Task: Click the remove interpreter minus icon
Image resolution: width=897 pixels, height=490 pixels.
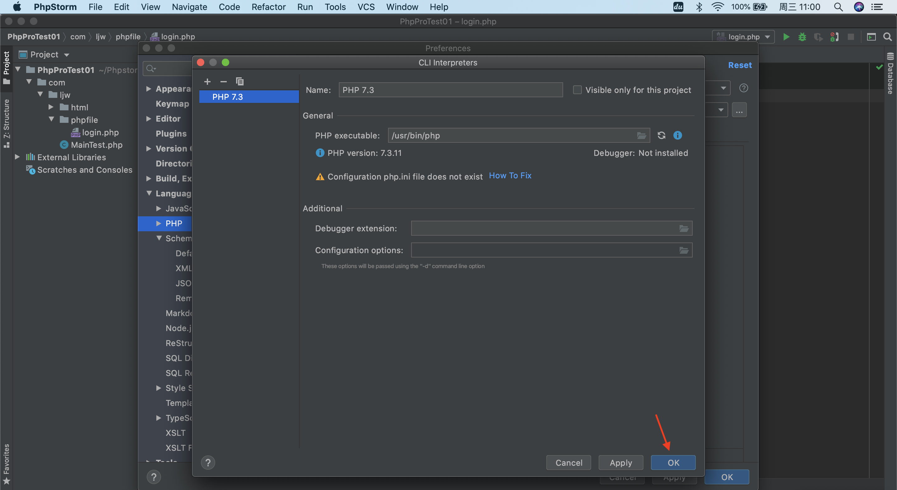Action: [224, 82]
